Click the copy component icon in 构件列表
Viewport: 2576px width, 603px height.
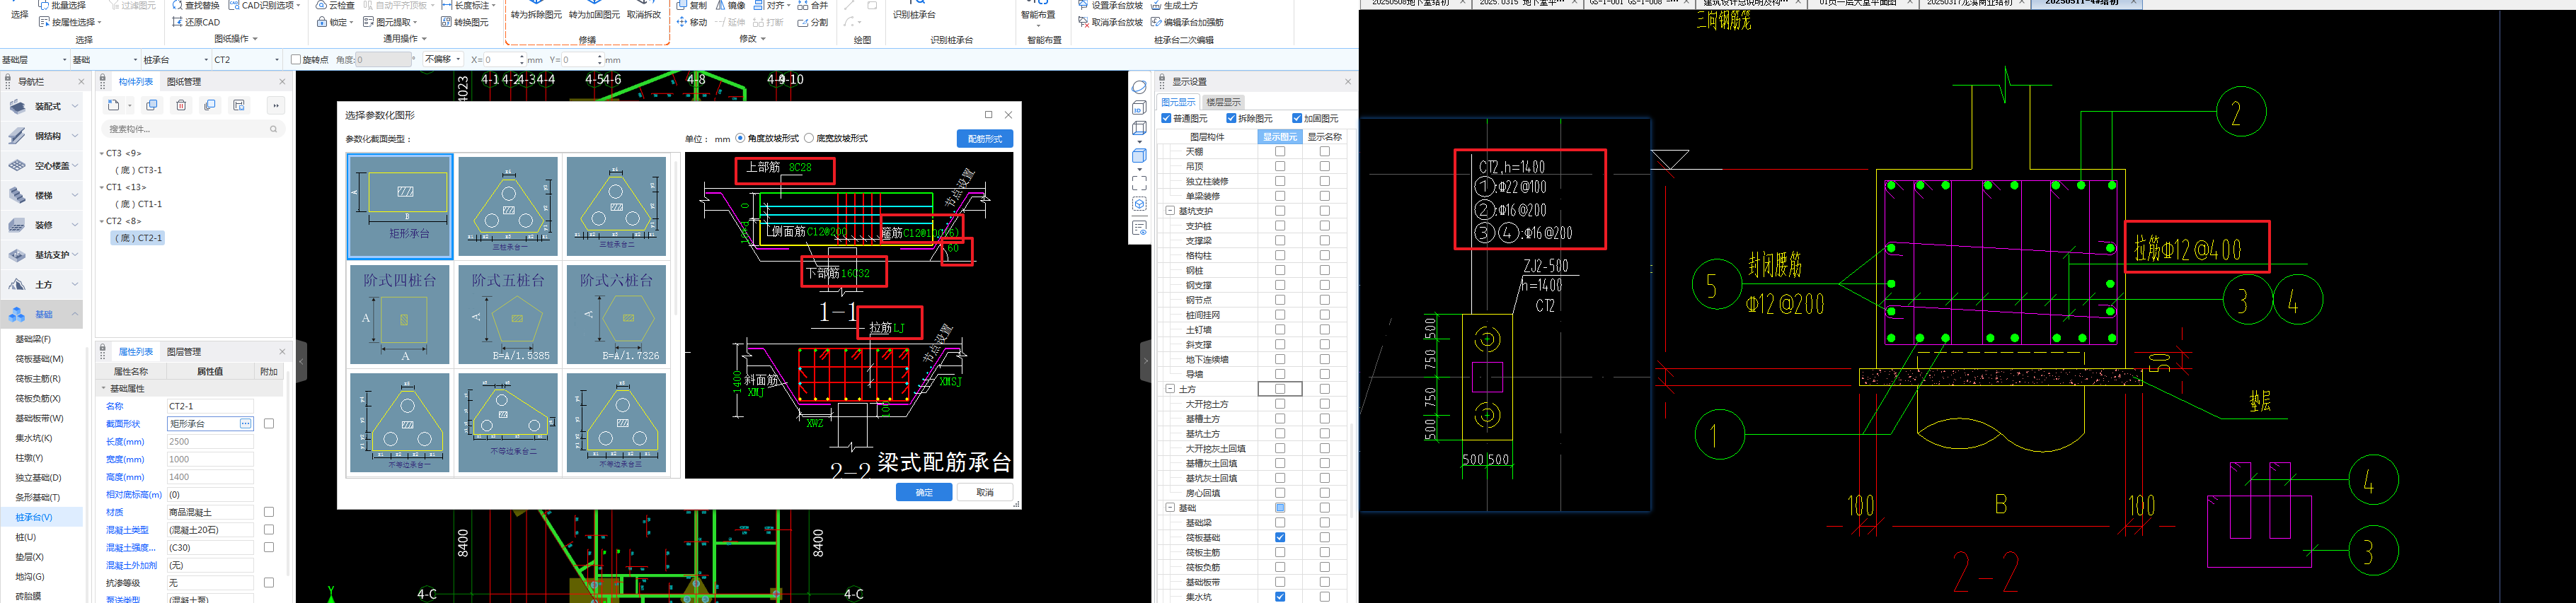[152, 105]
